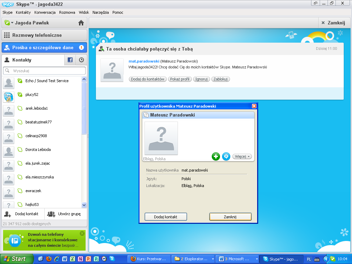Screen dimensions: 352x264
Task: Launch Internet Explorer from quick launch
Action: 57,259
